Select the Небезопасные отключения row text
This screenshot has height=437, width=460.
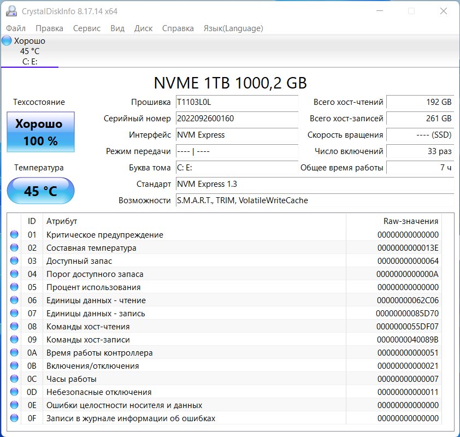point(99,392)
